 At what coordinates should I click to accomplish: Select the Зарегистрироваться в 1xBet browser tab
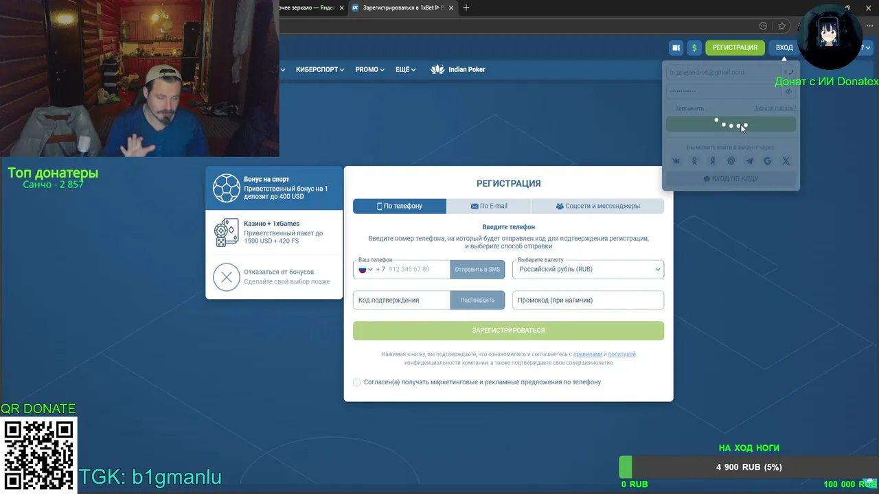(x=403, y=8)
